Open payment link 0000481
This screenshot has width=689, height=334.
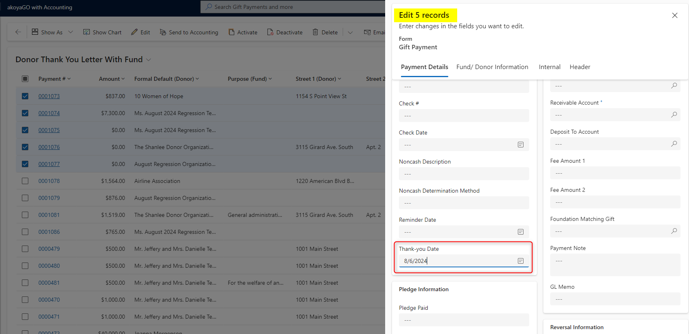49,283
